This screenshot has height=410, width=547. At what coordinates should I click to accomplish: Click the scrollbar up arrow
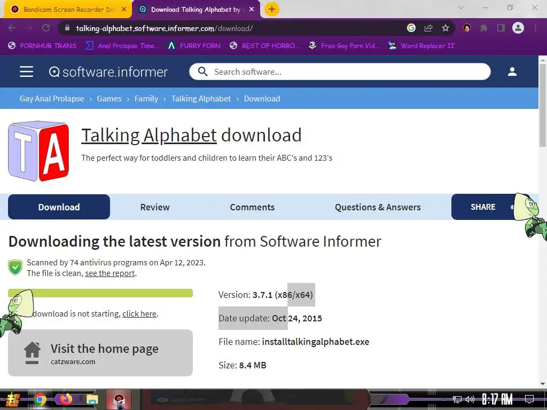[x=543, y=60]
